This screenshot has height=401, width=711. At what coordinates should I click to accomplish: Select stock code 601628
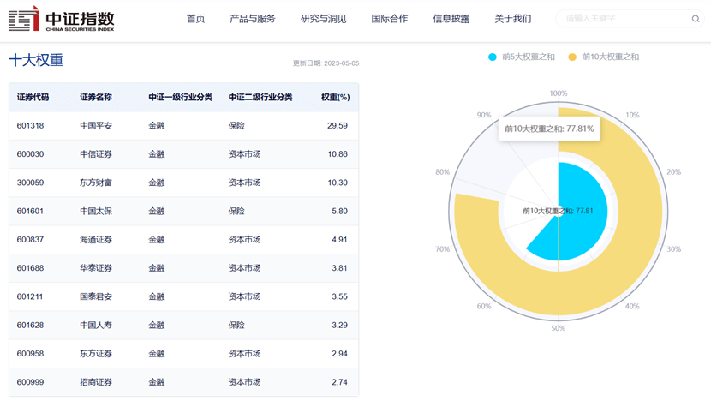[x=30, y=326]
